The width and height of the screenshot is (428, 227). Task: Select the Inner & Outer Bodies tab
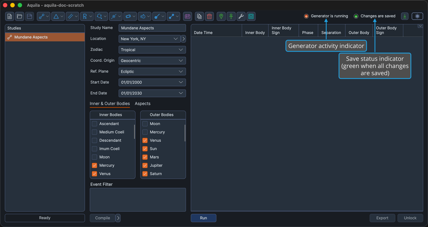click(110, 104)
